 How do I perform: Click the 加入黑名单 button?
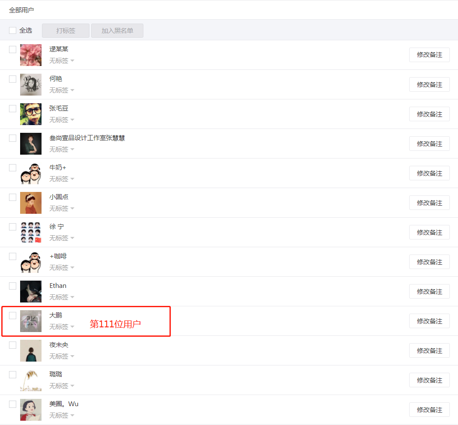pos(117,31)
